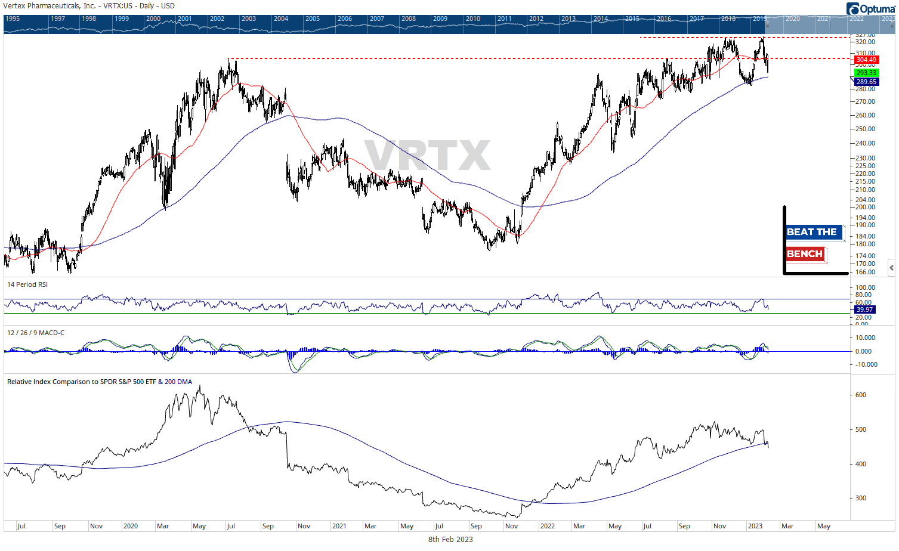Click 2022 on the bottom date axis
Viewport: 899px width, 551px height.
click(x=547, y=526)
